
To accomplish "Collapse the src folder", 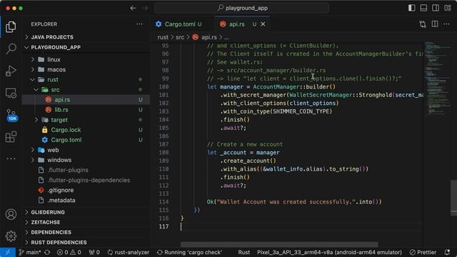I will pos(86,89).
